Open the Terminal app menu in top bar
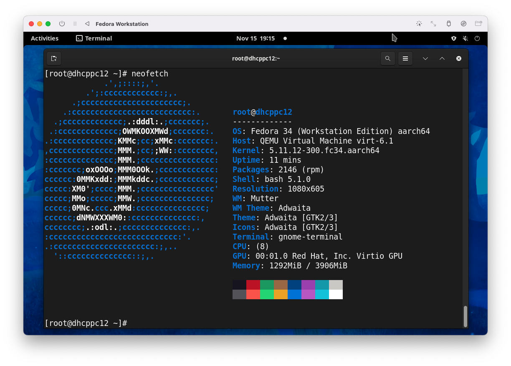 pyautogui.click(x=94, y=38)
